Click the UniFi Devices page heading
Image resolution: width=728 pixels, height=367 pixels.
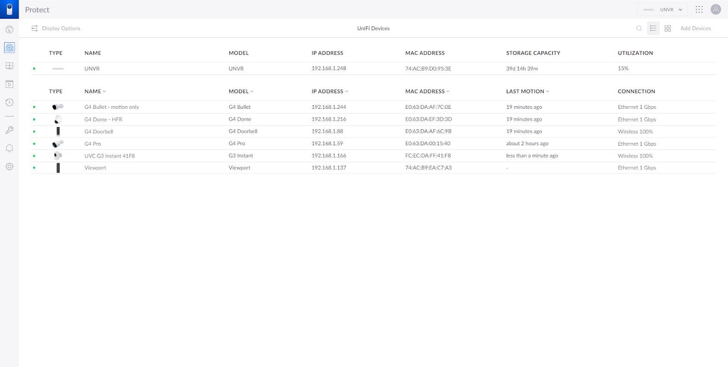373,28
